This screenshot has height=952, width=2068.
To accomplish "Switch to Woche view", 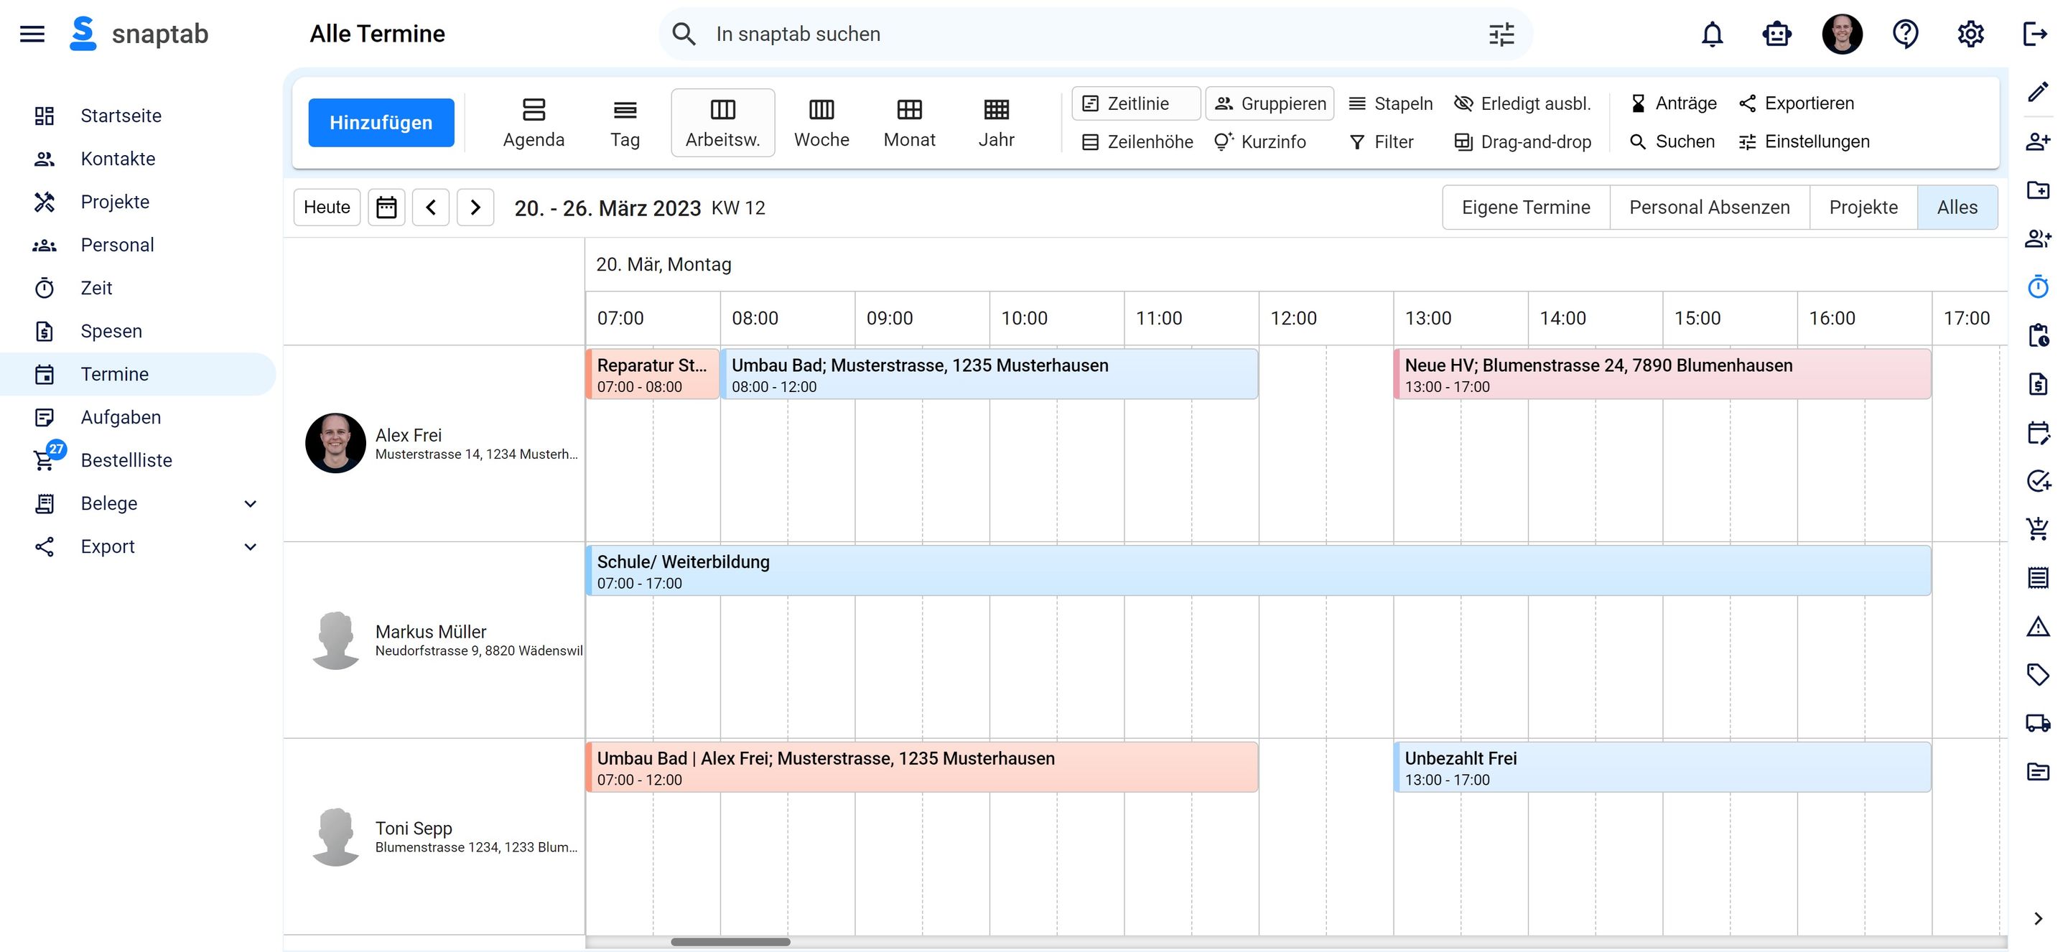I will (821, 123).
